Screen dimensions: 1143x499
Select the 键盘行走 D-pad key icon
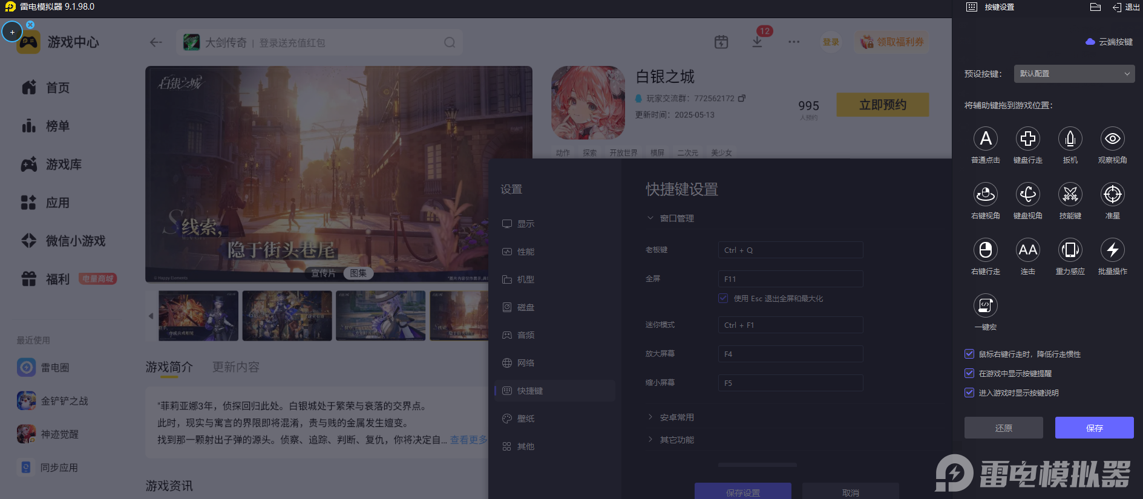[1028, 139]
